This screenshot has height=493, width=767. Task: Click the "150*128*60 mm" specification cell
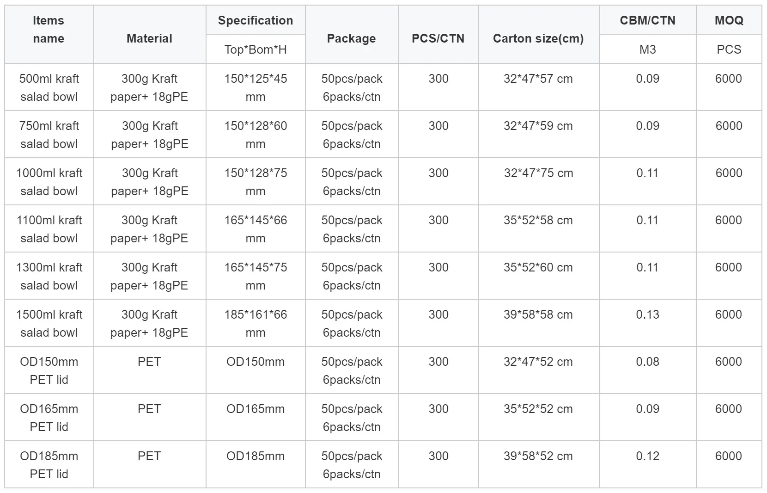click(x=256, y=135)
